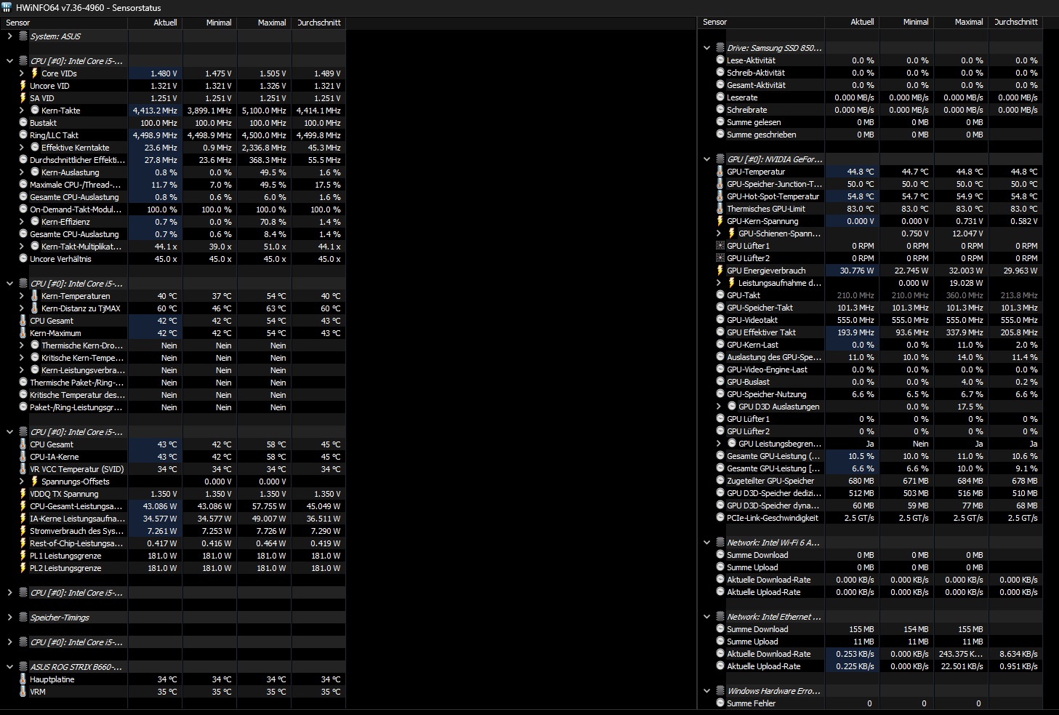Click the lightning icon of GPU Energieverbrauch
The height and width of the screenshot is (715, 1059).
pyautogui.click(x=720, y=271)
